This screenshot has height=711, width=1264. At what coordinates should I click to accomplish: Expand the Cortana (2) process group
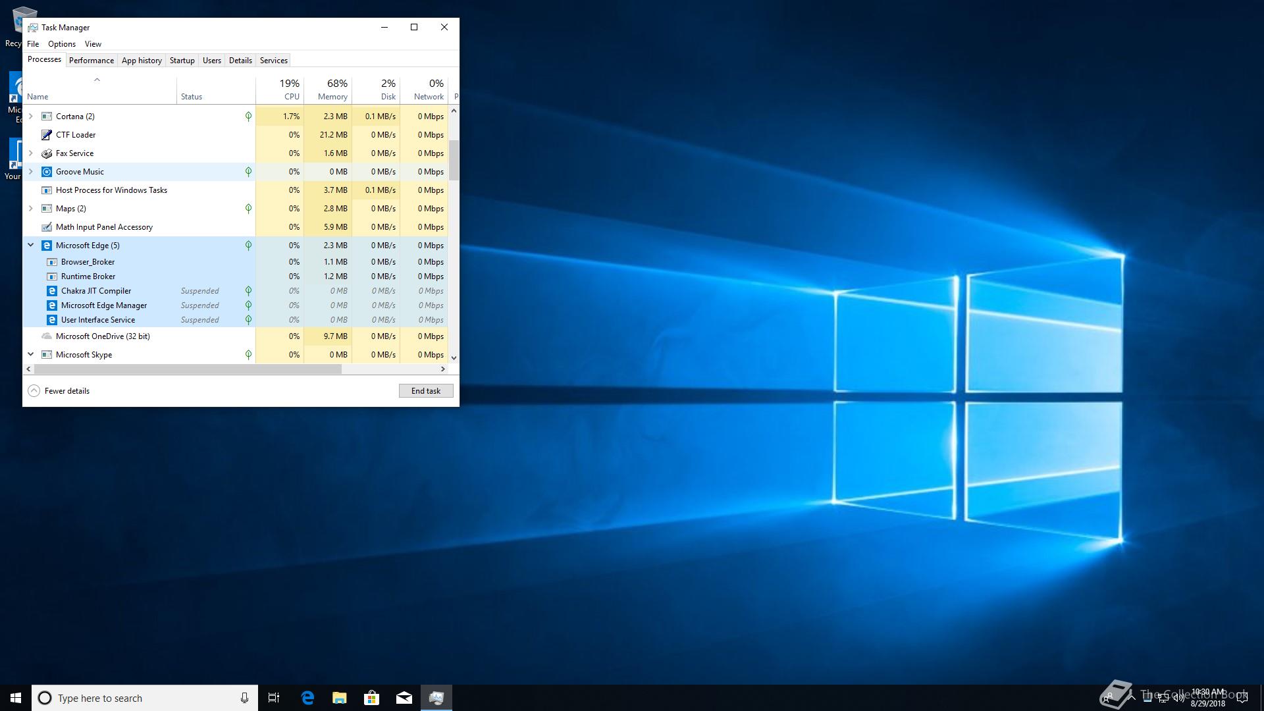pyautogui.click(x=30, y=117)
